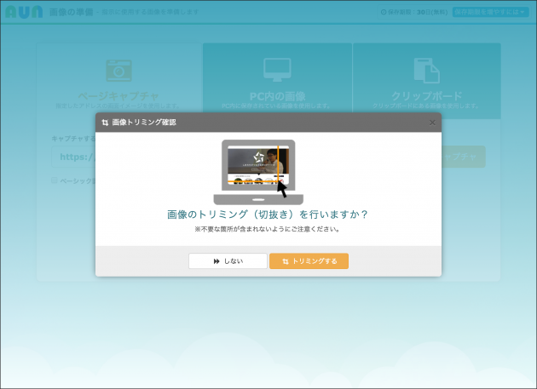This screenshot has height=389, width=537.
Task: Click the crop icon on the トリミングする button
Action: (286, 261)
